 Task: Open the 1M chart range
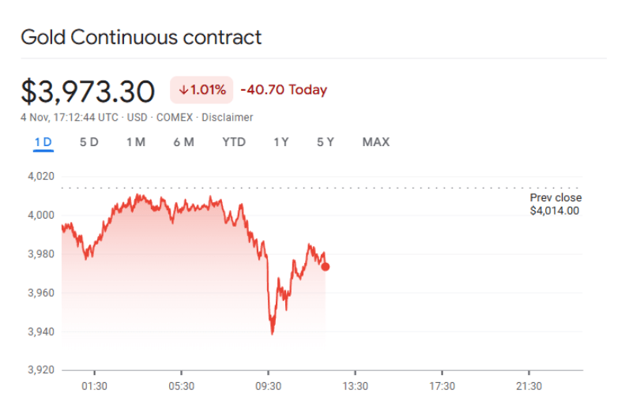point(135,142)
